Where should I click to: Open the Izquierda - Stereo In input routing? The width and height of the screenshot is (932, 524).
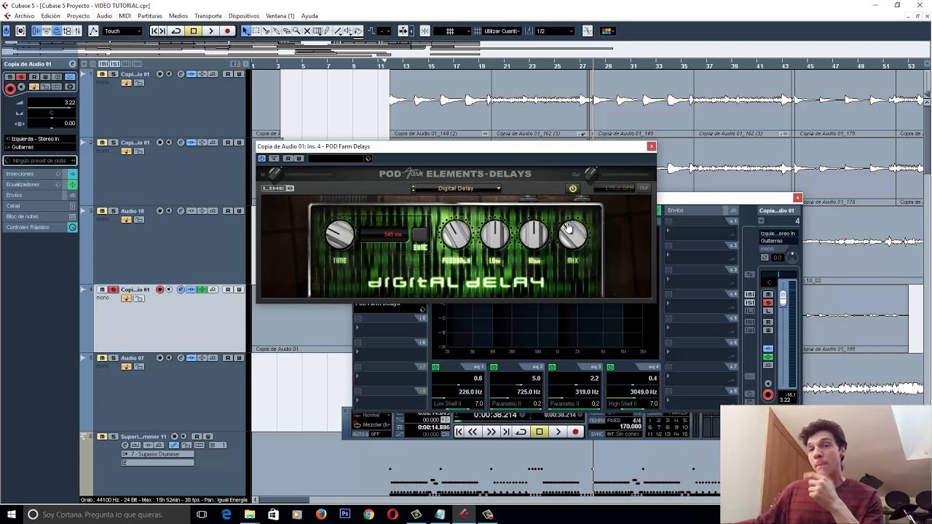tap(40, 139)
